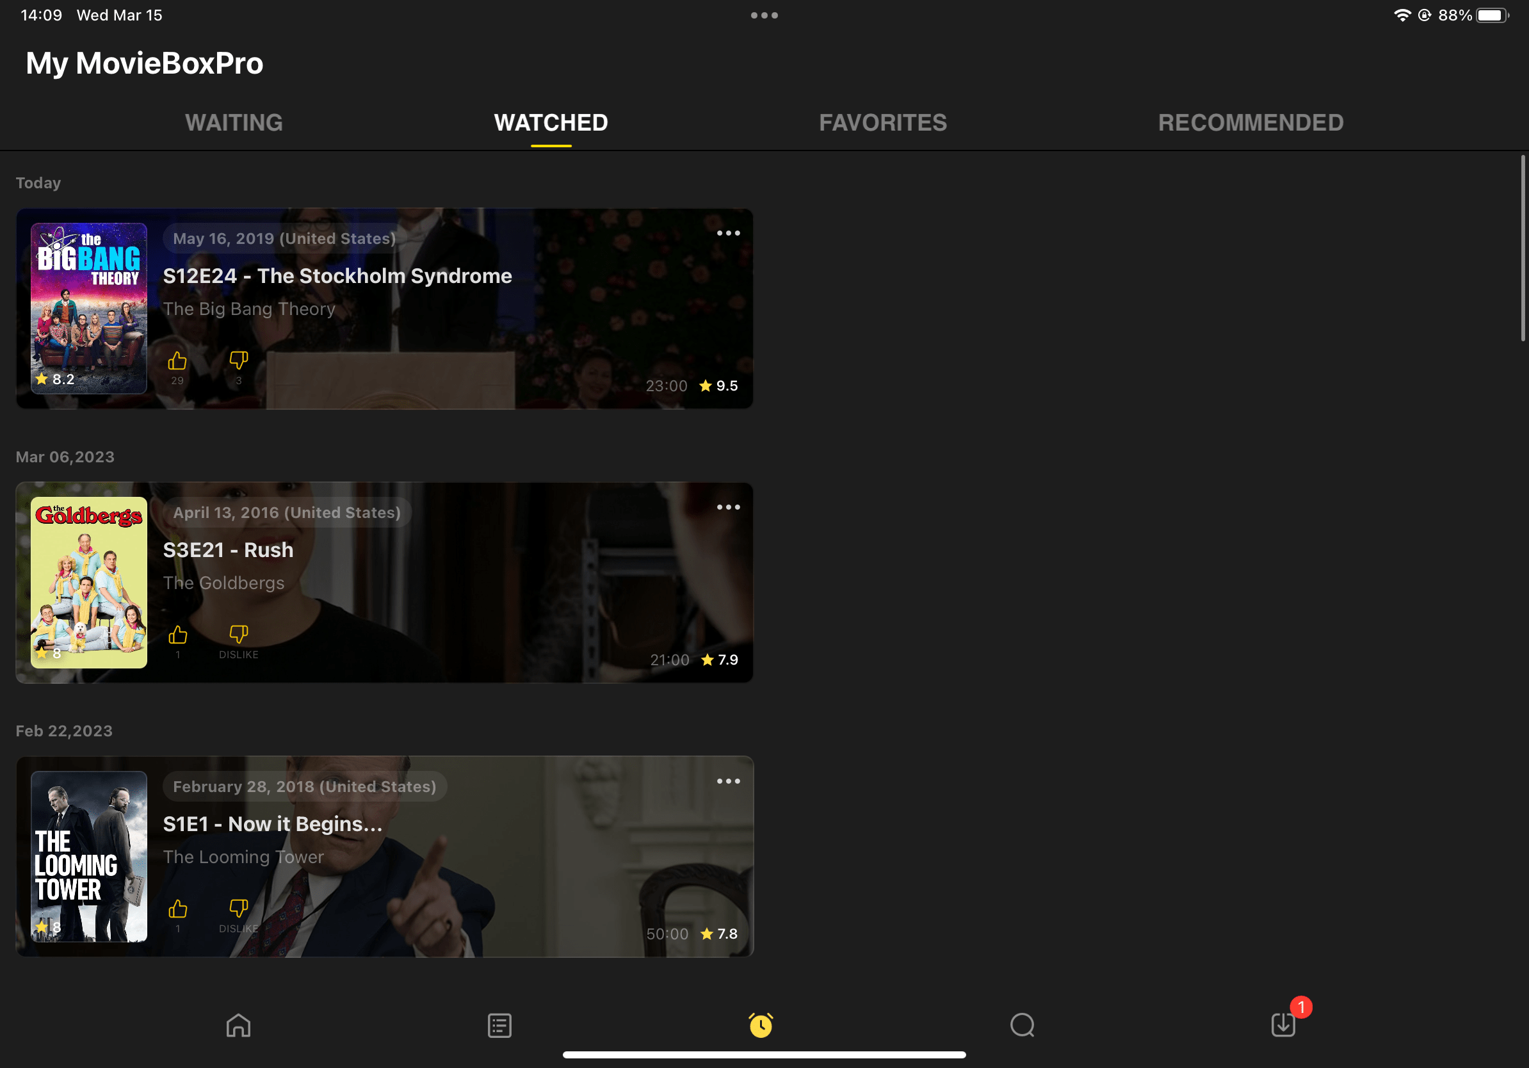Thumbs up The Looming Tower episode
The height and width of the screenshot is (1068, 1529).
tap(178, 909)
